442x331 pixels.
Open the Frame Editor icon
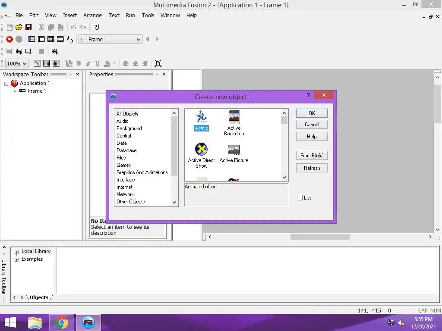41,39
